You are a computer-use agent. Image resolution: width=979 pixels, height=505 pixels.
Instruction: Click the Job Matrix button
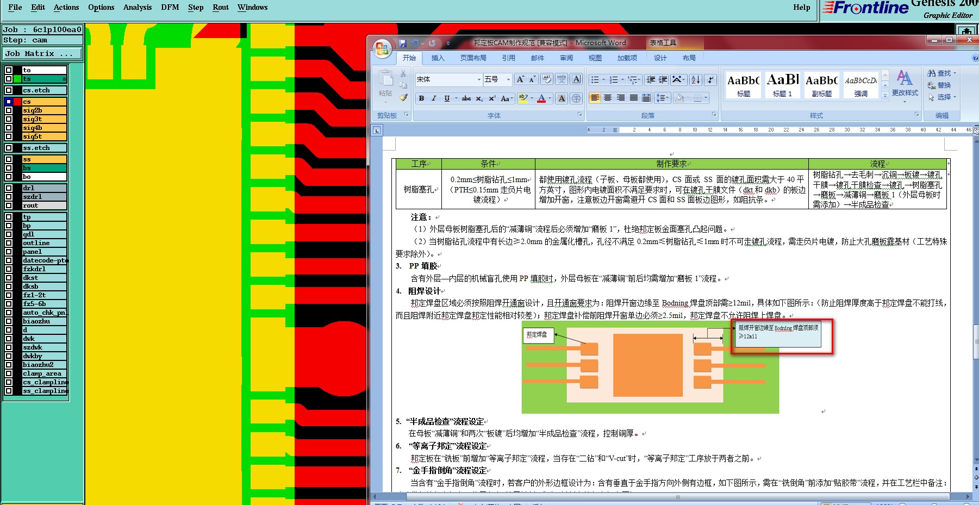(42, 53)
